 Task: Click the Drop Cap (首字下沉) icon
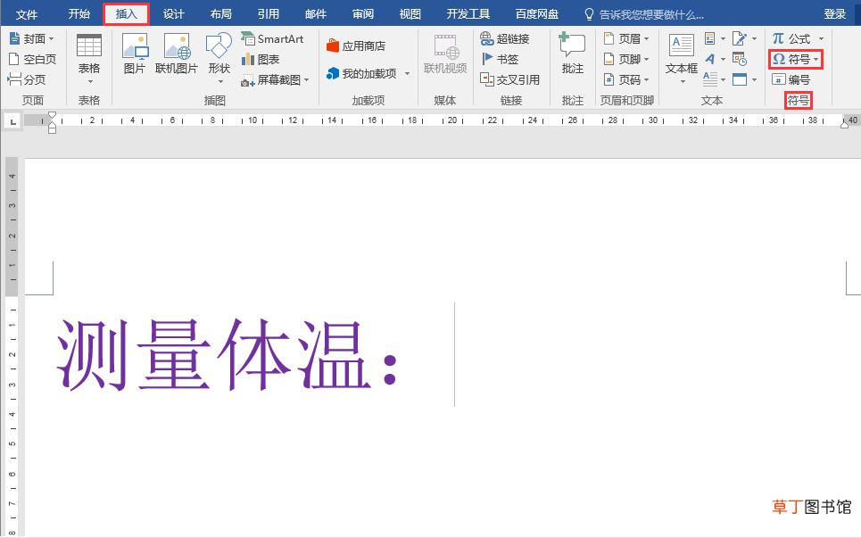click(710, 79)
